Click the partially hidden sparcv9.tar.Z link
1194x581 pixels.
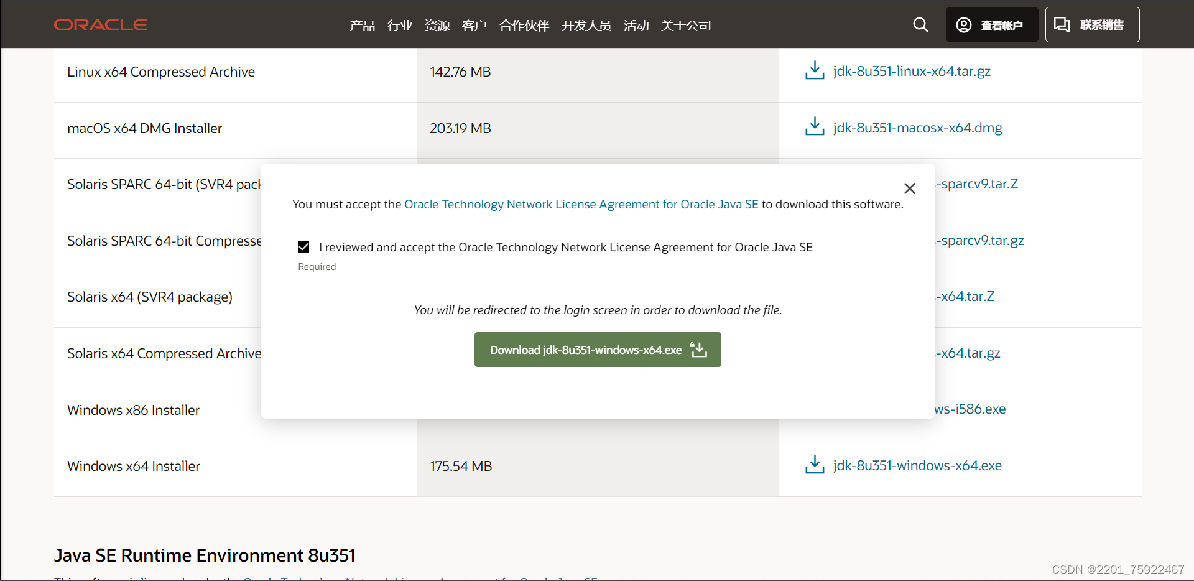tap(976, 184)
